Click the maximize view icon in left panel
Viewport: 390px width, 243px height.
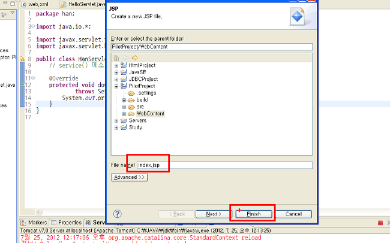13,4
